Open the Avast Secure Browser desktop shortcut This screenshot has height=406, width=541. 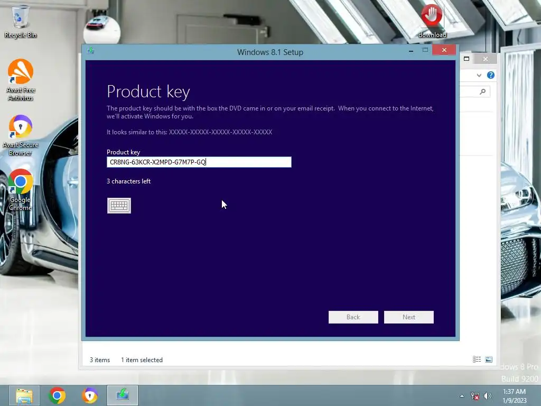pyautogui.click(x=21, y=135)
